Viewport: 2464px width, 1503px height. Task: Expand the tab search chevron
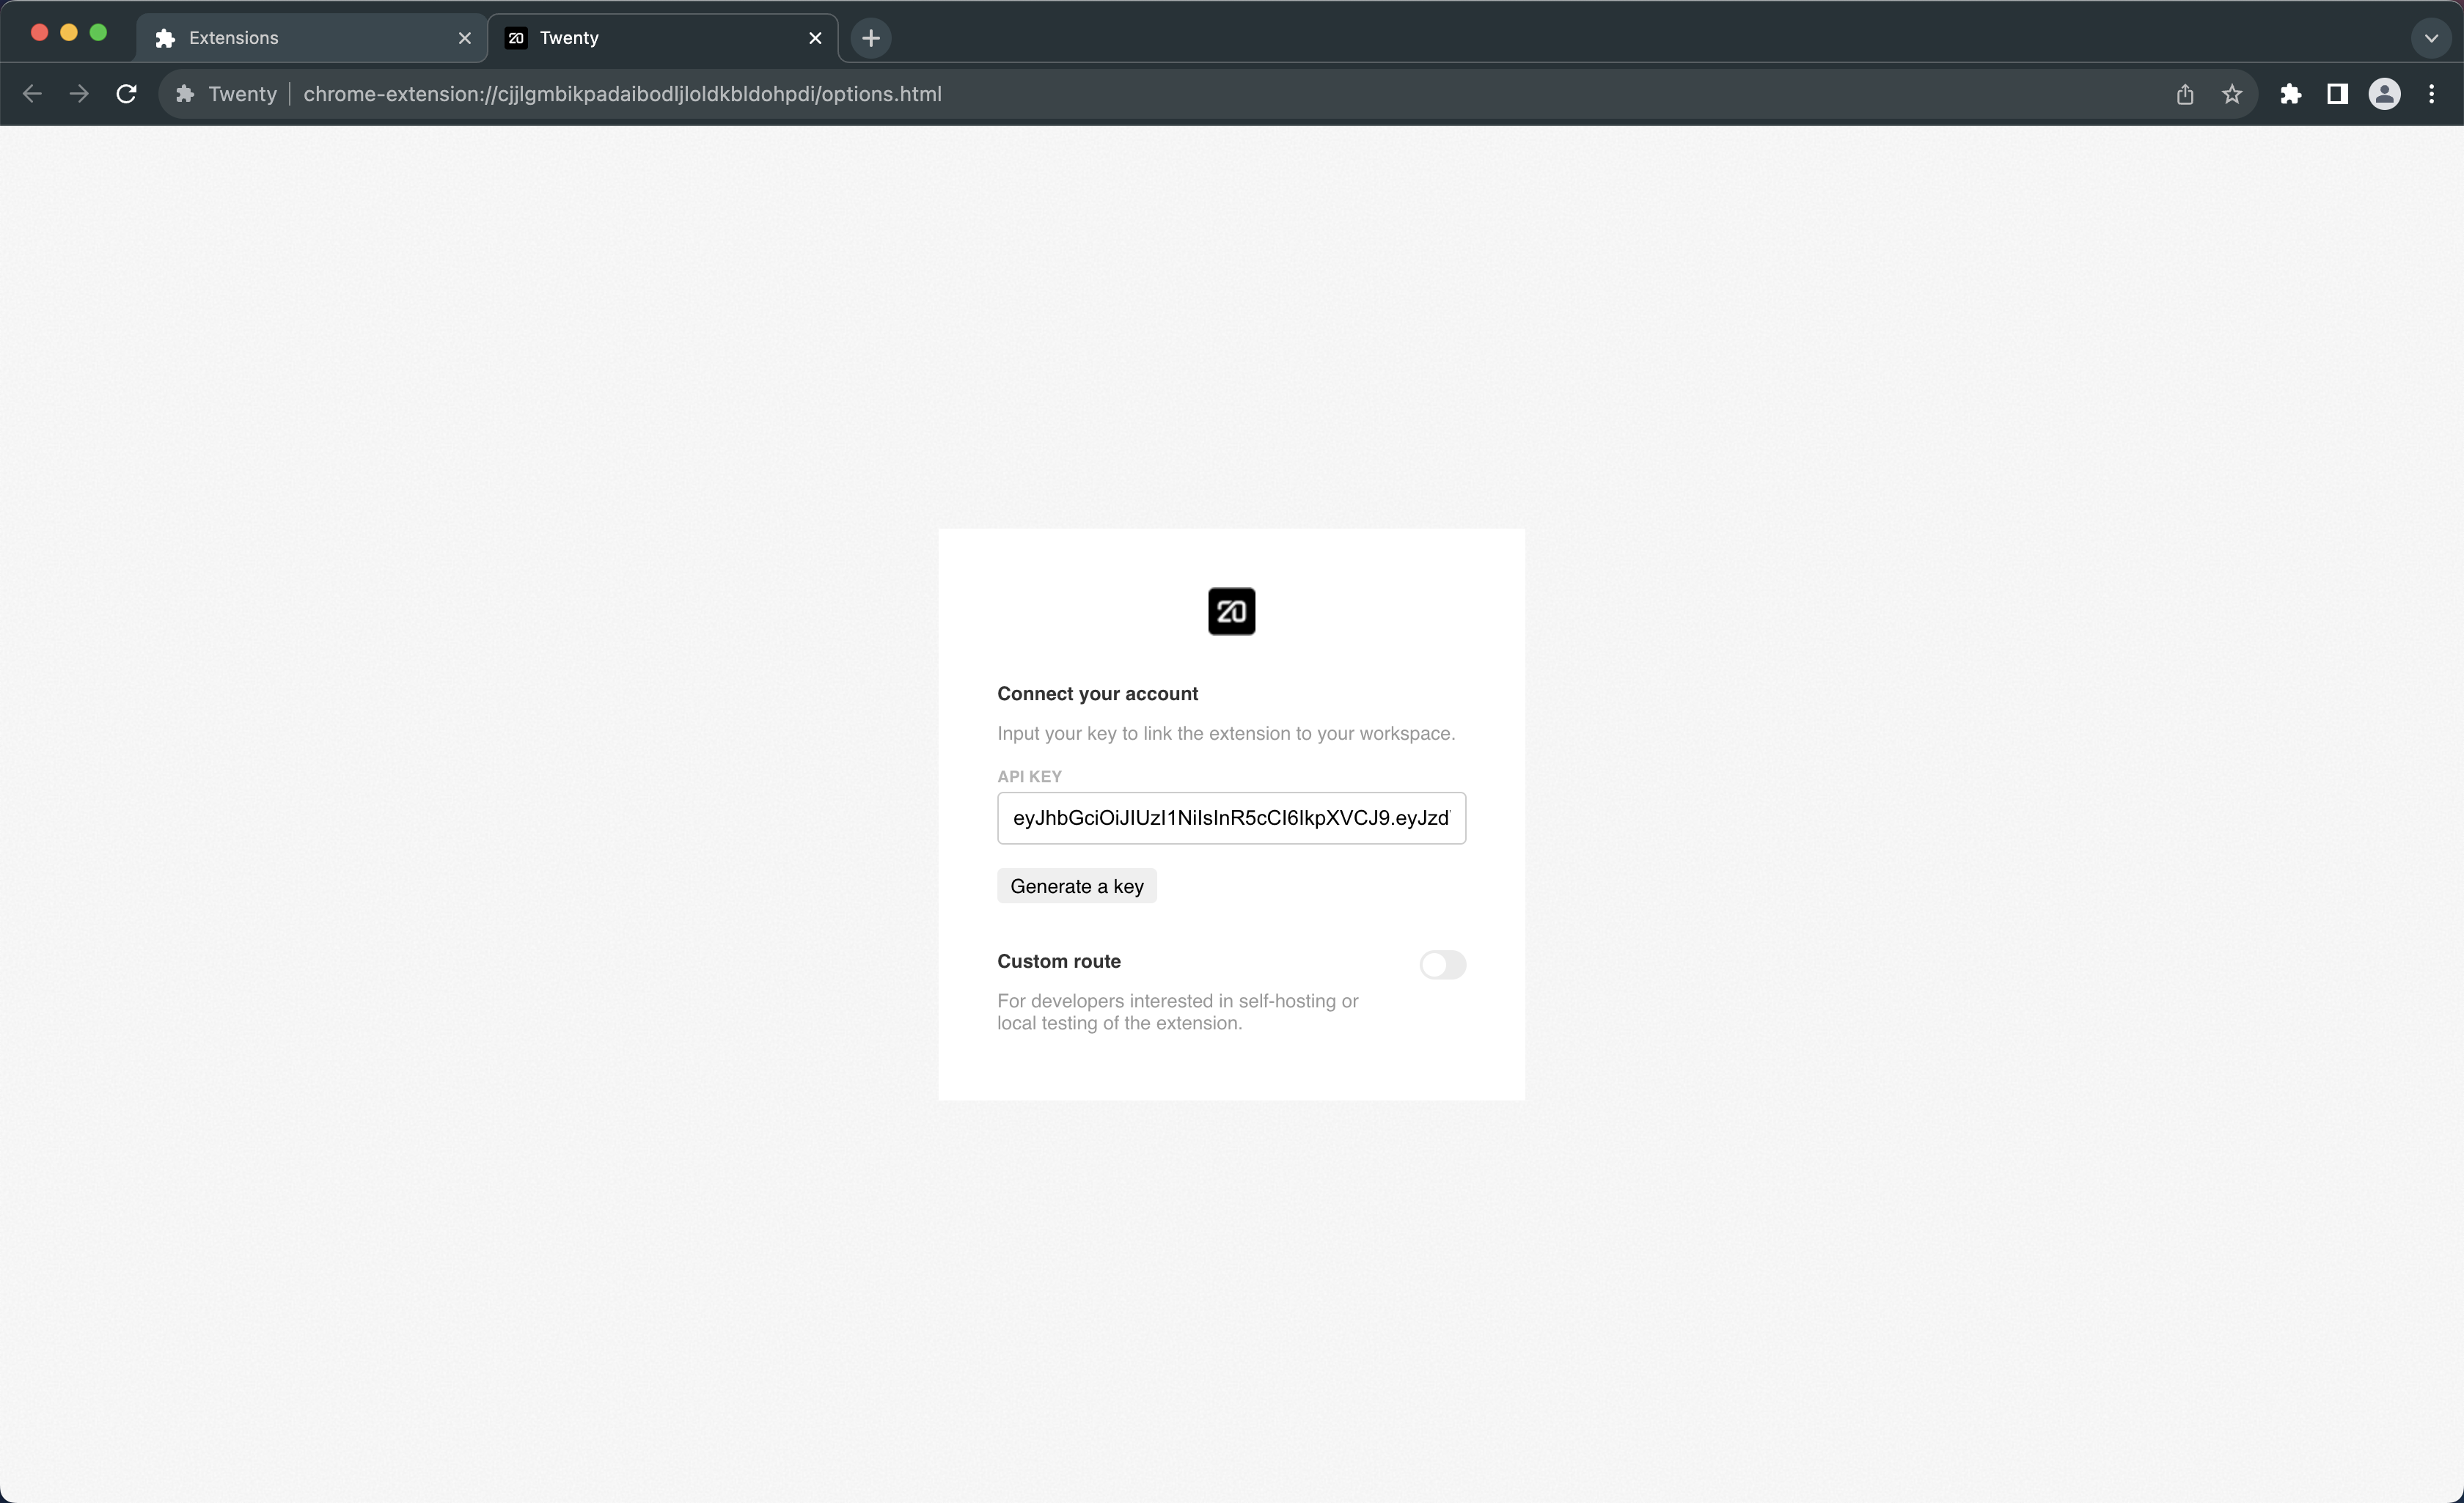point(2431,38)
